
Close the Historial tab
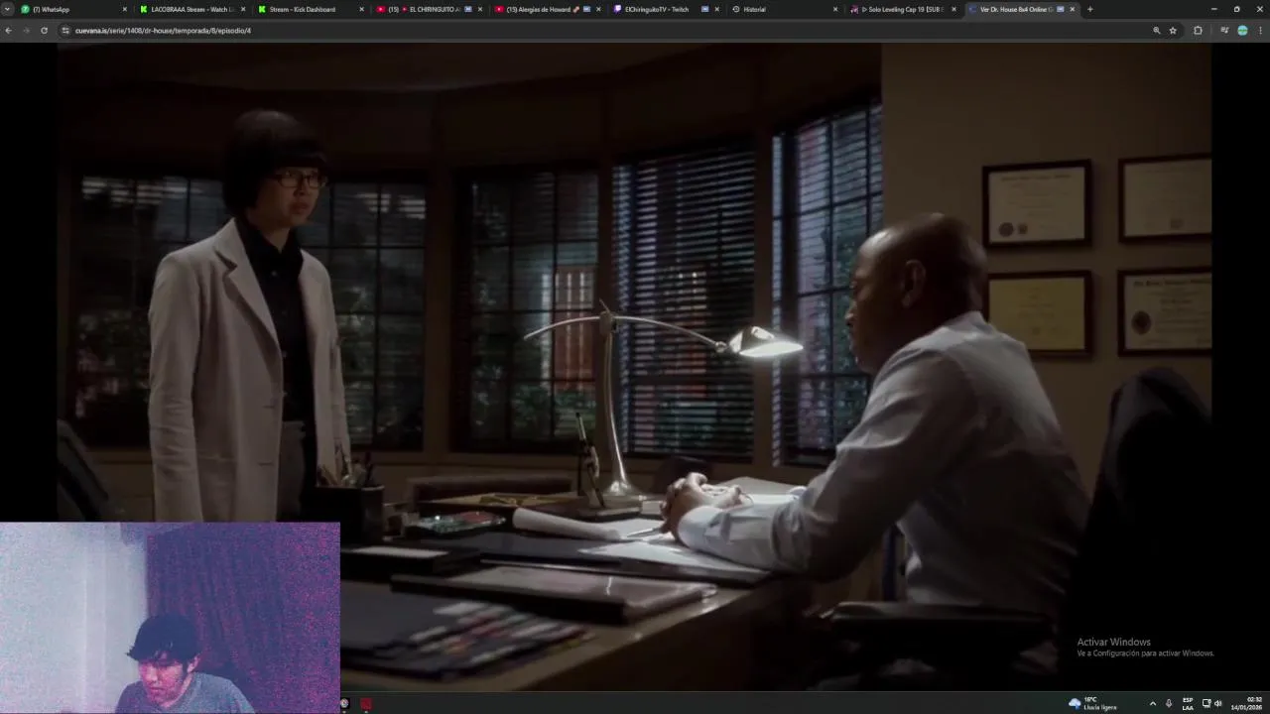click(x=835, y=9)
